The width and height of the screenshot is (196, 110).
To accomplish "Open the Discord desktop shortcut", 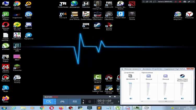I will tap(29, 26).
